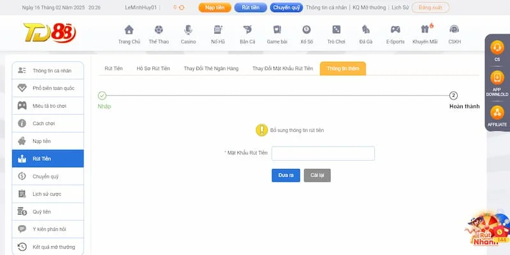The image size is (510, 255).
Task: Click step 2 Hoàn thành marker
Action: pos(453,95)
